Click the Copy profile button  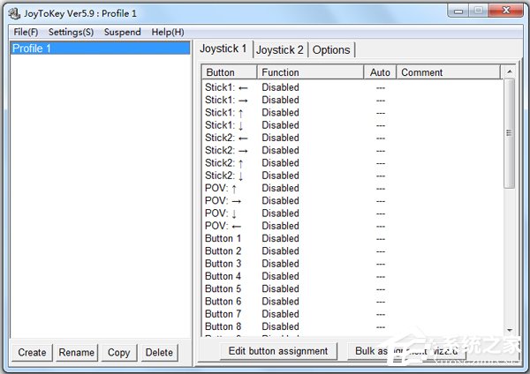pyautogui.click(x=118, y=352)
